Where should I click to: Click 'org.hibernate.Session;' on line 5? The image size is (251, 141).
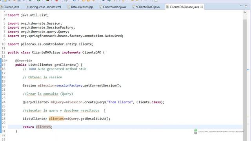(41, 23)
